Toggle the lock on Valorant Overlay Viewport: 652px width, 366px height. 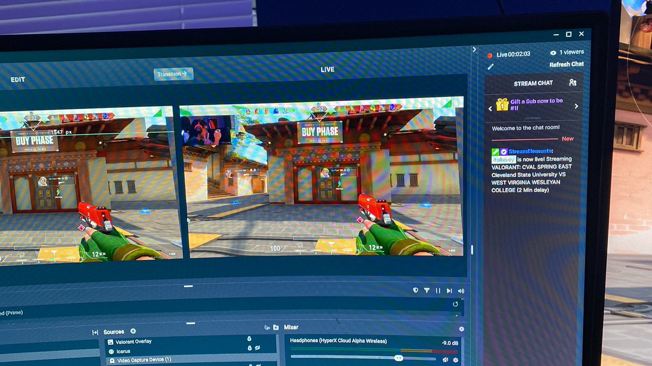pyautogui.click(x=249, y=339)
